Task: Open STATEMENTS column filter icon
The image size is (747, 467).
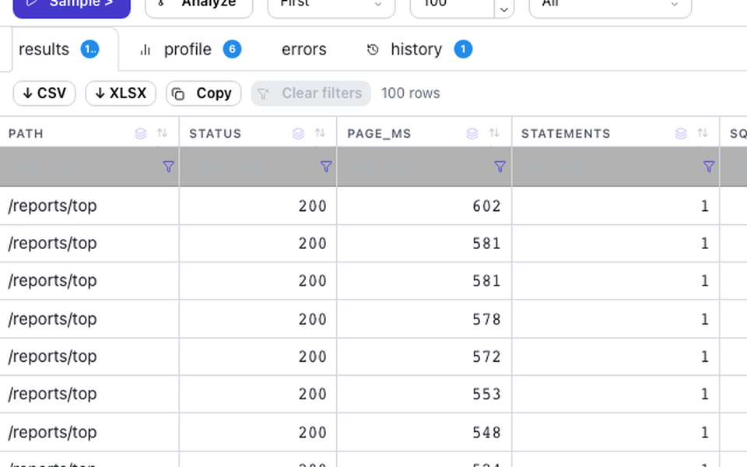Action: click(x=709, y=167)
